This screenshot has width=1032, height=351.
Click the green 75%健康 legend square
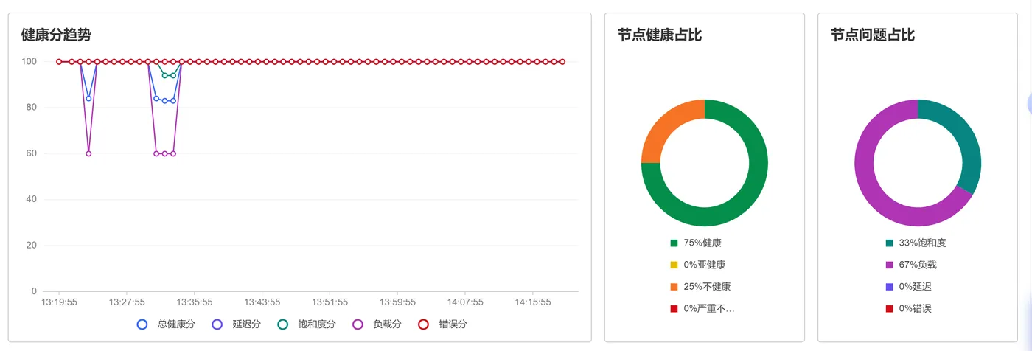pos(674,243)
